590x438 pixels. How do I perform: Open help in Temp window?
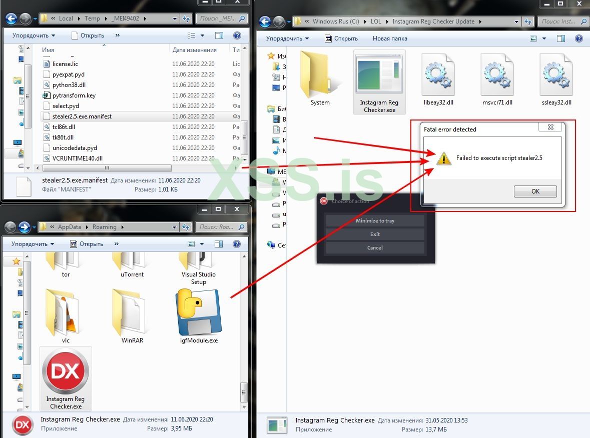click(237, 35)
